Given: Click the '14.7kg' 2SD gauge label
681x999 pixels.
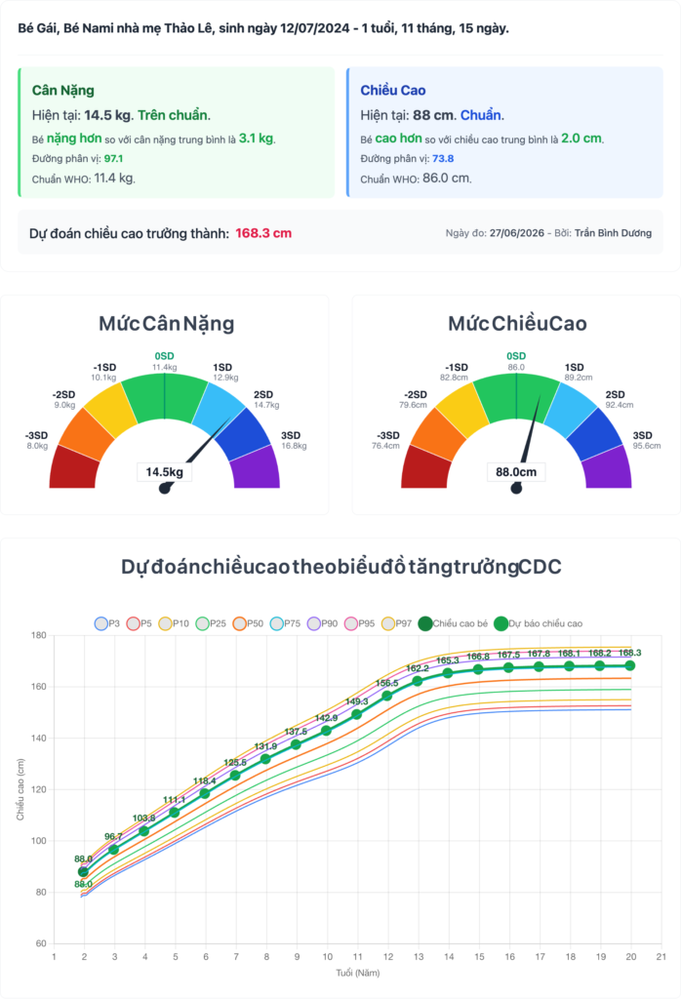Looking at the screenshot, I should click(266, 405).
